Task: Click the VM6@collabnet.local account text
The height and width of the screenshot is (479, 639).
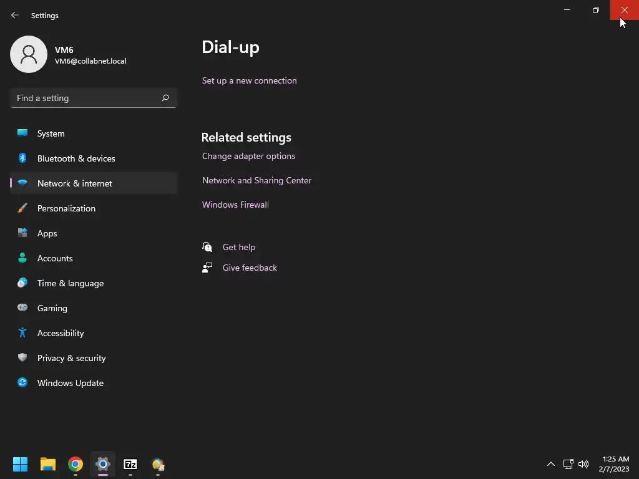Action: coord(90,61)
